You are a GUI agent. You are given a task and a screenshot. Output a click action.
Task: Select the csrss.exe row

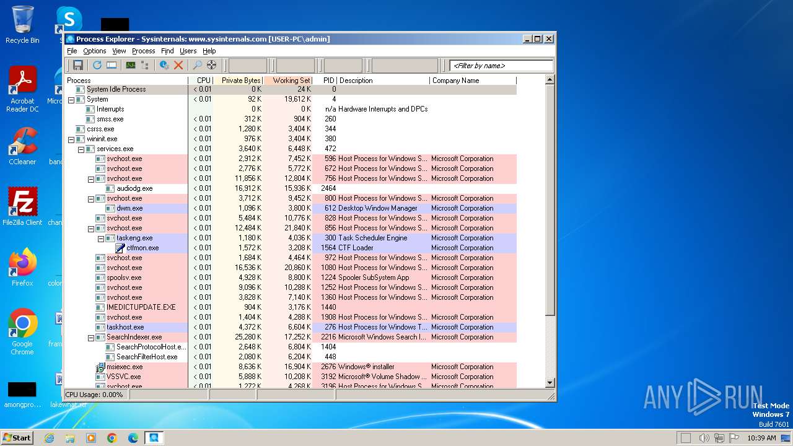point(291,129)
